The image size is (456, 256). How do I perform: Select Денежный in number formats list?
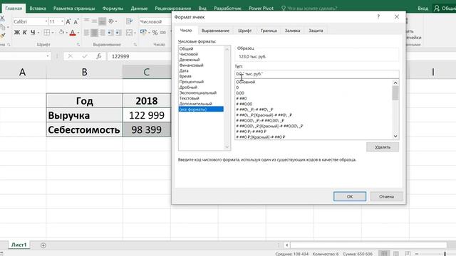[x=190, y=60]
